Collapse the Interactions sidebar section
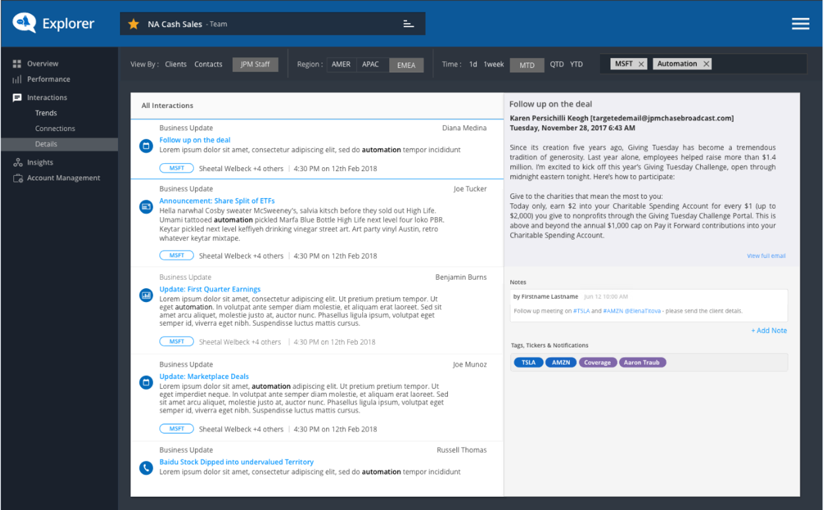The image size is (824, 510). 47,97
